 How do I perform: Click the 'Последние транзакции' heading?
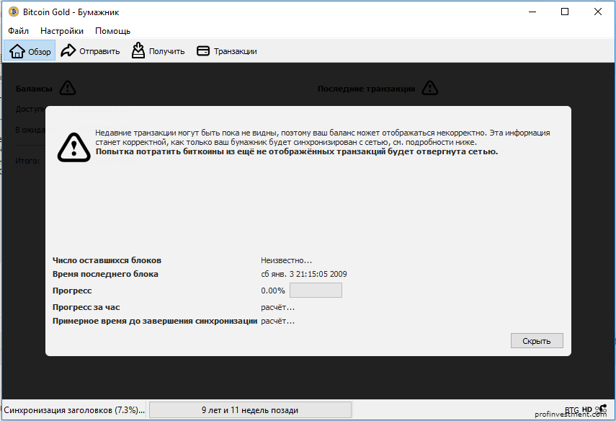tap(366, 89)
